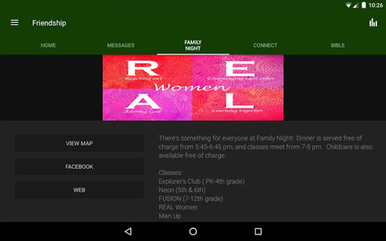386x241 pixels.
Task: Open the BIBLE tab
Action: [338, 45]
